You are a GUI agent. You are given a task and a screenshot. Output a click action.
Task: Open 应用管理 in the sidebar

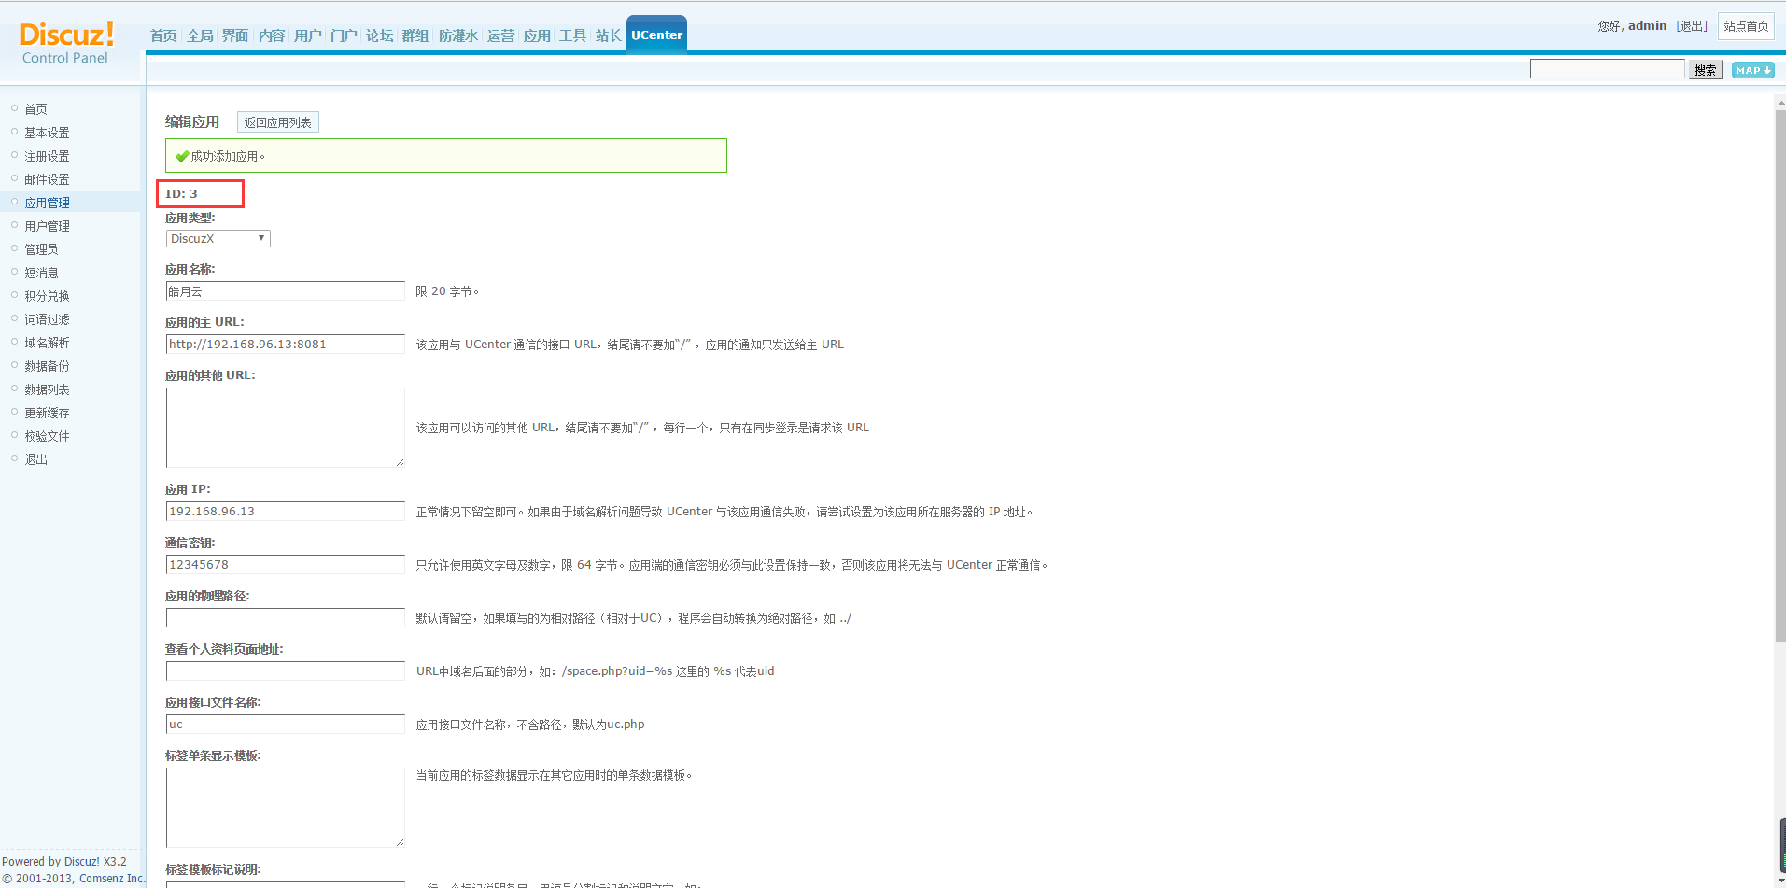click(47, 203)
